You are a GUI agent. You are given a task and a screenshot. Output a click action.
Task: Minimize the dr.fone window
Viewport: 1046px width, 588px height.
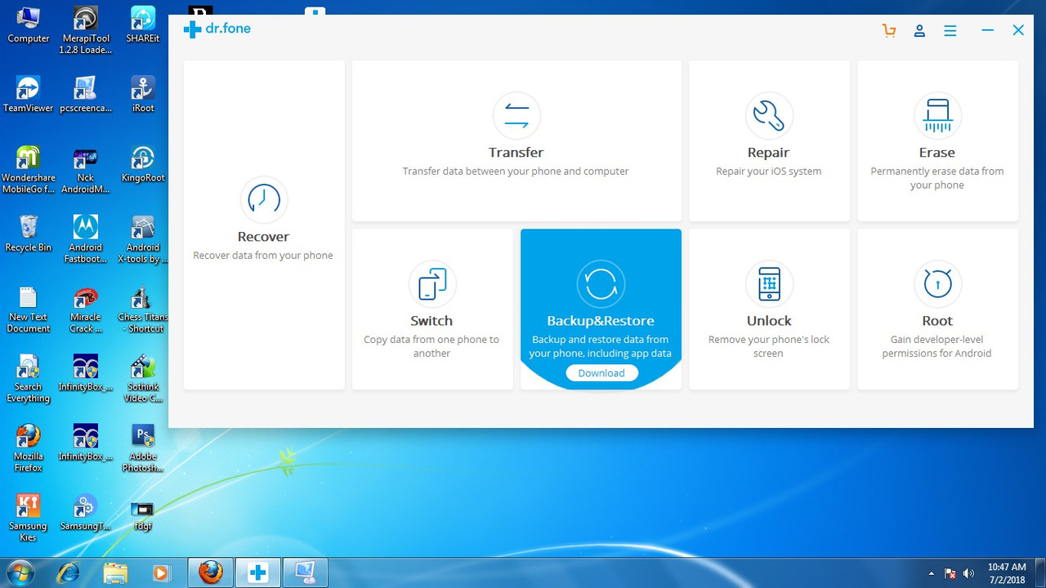(988, 30)
